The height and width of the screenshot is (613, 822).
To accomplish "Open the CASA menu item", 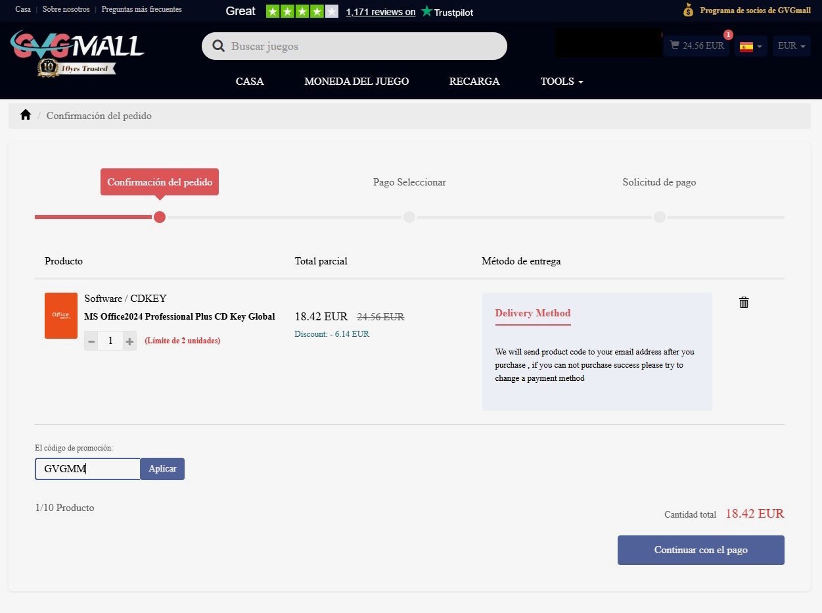I will tap(250, 82).
